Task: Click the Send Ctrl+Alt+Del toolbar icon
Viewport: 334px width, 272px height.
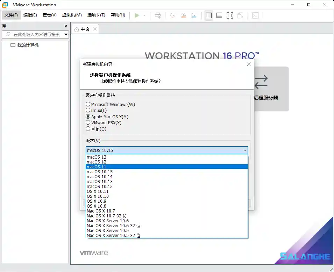Action: 157,15
